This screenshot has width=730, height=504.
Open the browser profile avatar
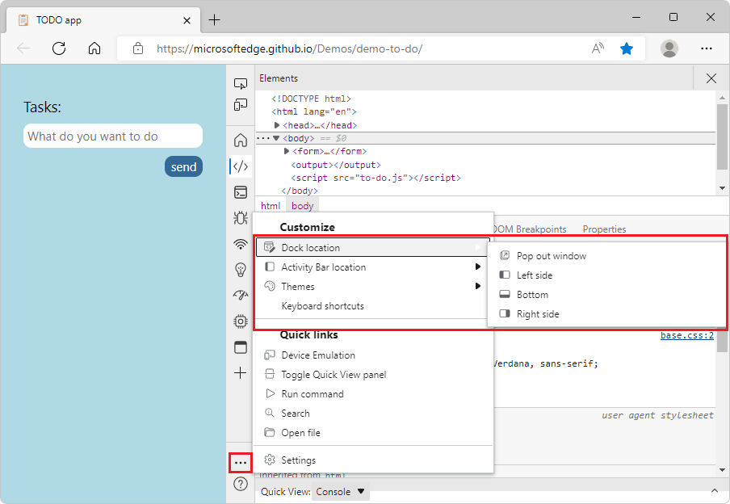(x=669, y=48)
